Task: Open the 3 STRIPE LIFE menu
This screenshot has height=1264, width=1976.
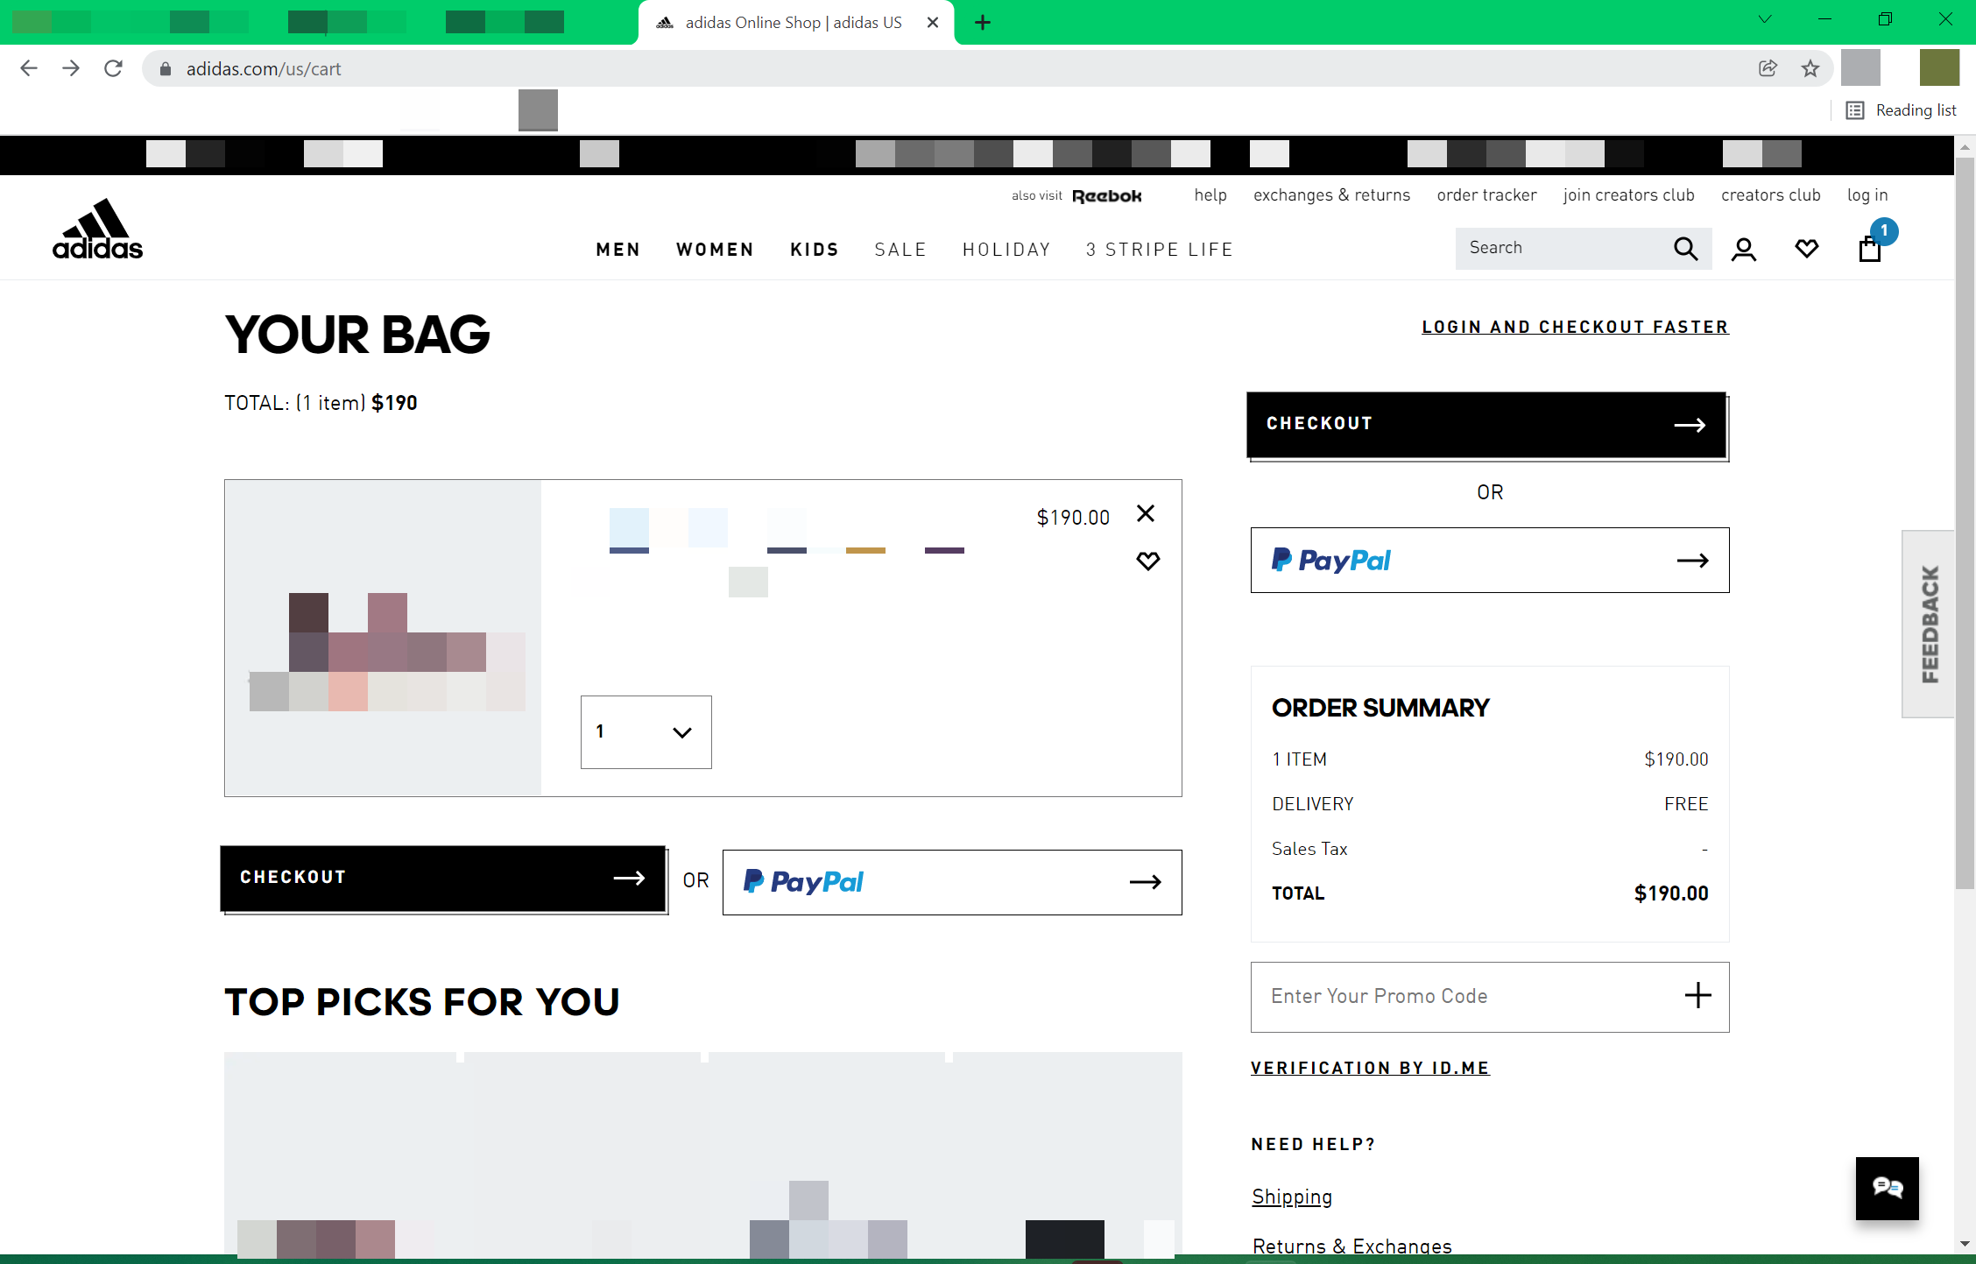Action: [x=1160, y=250]
